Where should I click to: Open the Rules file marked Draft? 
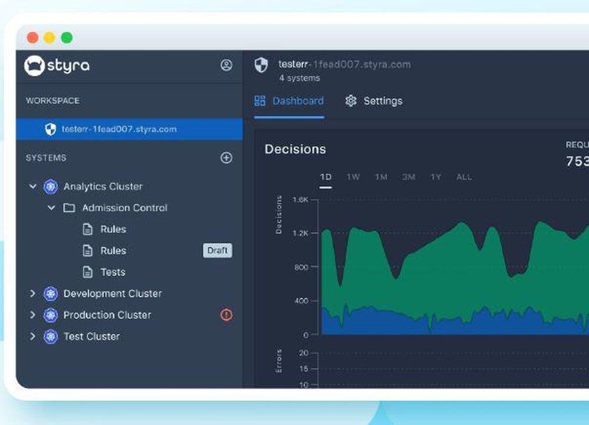(x=114, y=251)
